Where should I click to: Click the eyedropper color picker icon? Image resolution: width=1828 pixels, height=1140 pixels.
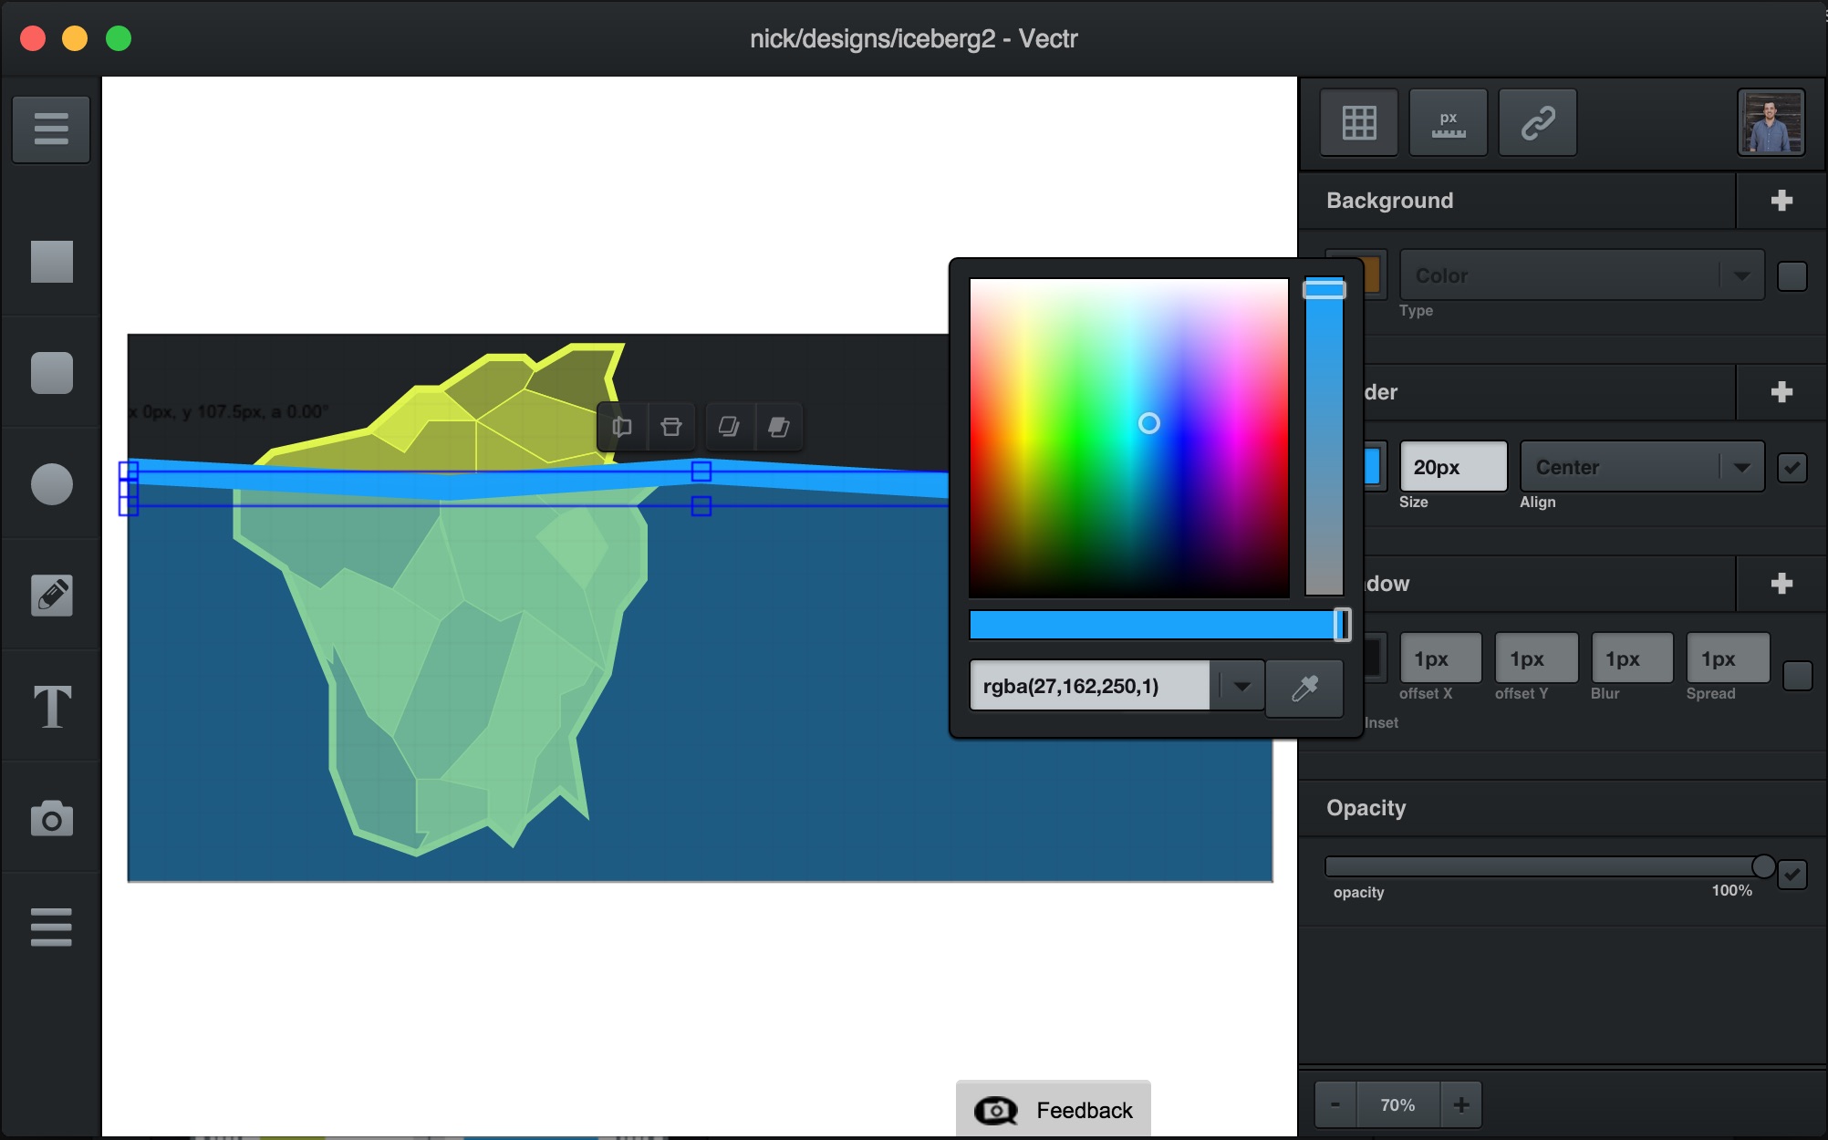pos(1306,687)
